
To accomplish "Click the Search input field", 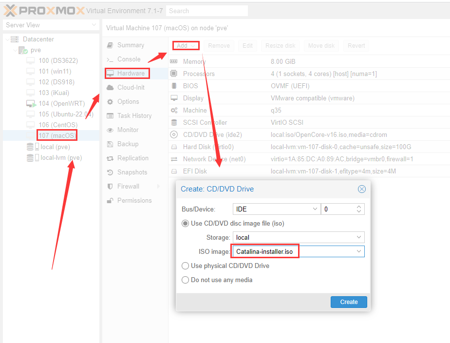I will point(207,11).
